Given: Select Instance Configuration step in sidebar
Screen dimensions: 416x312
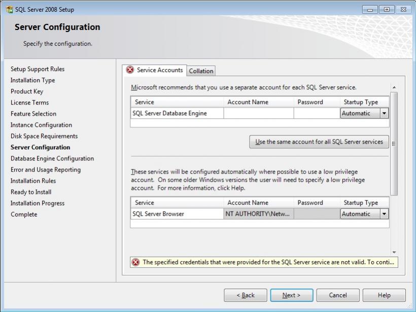Looking at the screenshot, I should (41, 125).
